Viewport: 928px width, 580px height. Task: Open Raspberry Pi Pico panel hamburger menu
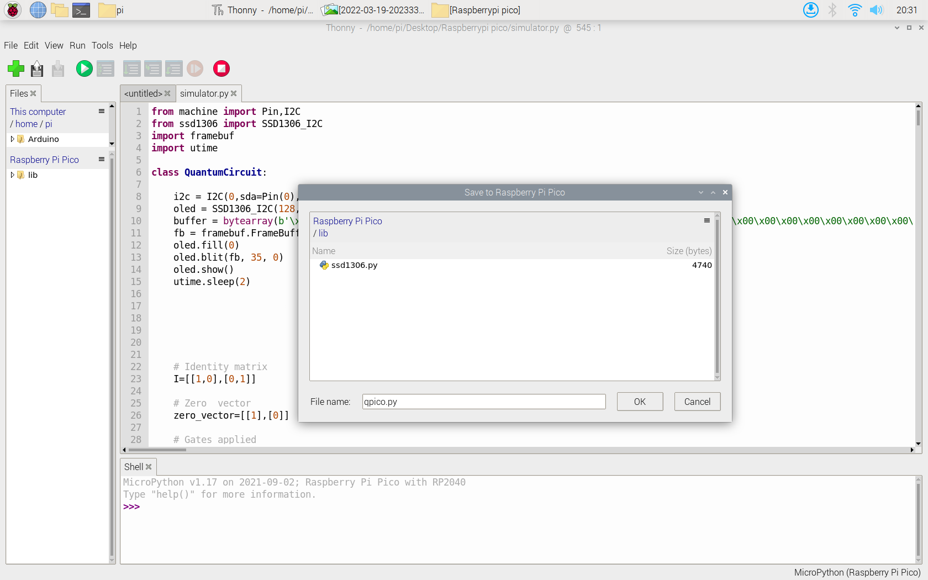pos(102,159)
